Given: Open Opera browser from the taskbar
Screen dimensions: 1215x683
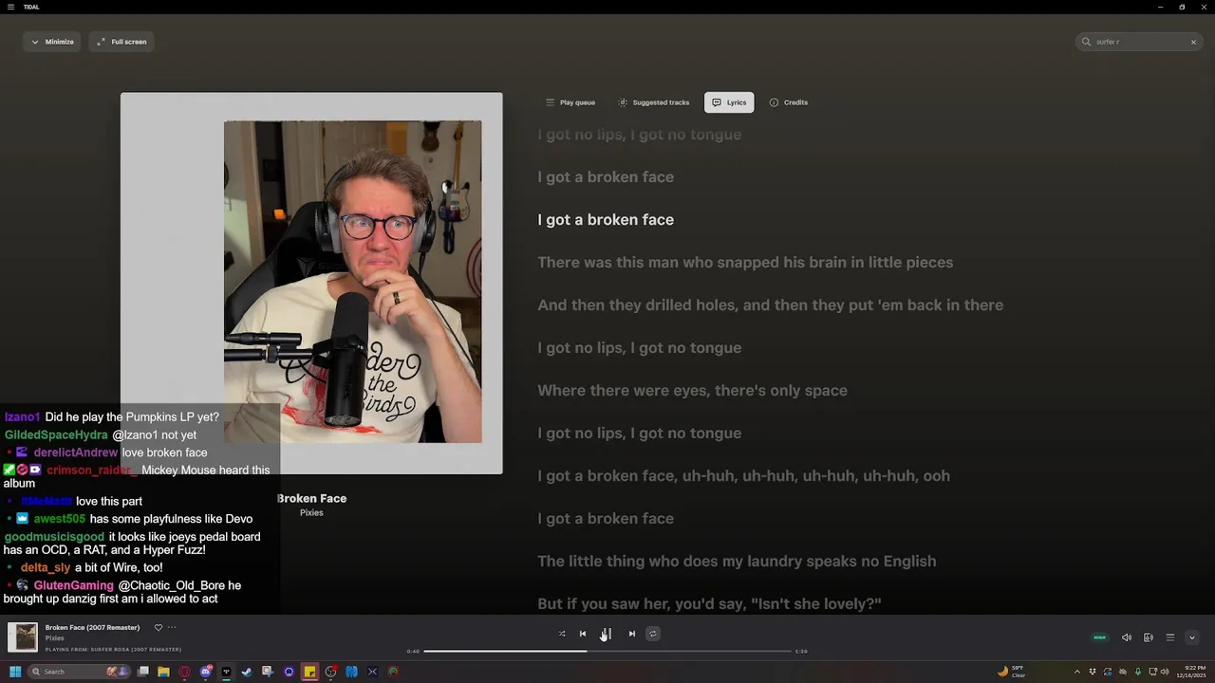Looking at the screenshot, I should [184, 672].
